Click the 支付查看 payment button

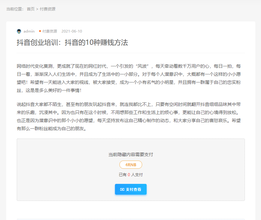pos(131,189)
